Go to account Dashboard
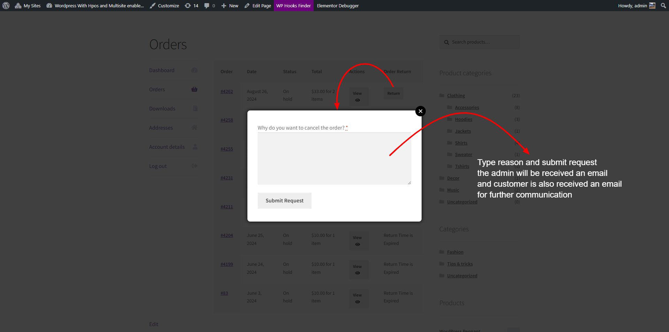 click(162, 70)
